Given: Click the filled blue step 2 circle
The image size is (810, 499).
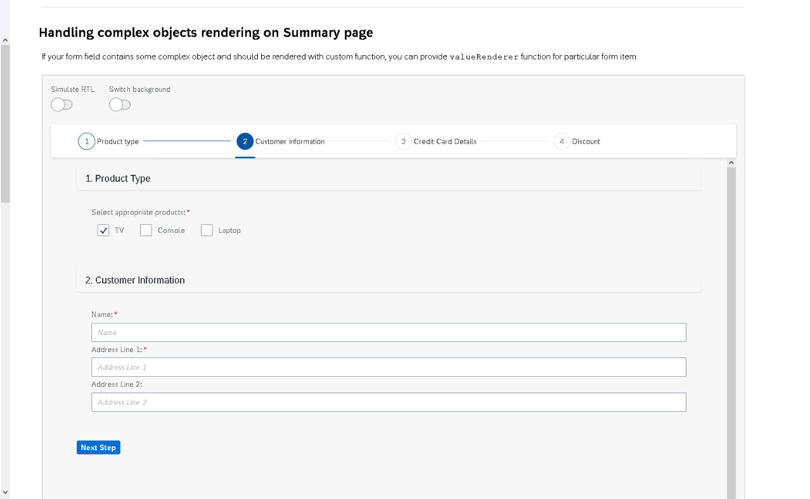Looking at the screenshot, I should pyautogui.click(x=245, y=141).
